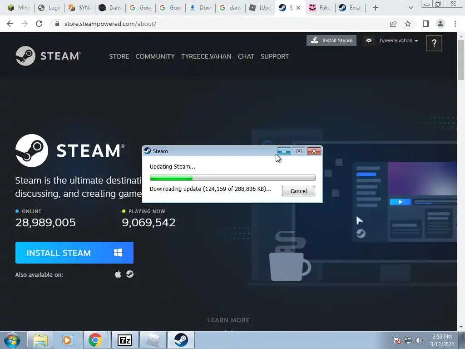This screenshot has height=349, width=465.
Task: Open the Chrome three-dot menu
Action: pos(455,24)
